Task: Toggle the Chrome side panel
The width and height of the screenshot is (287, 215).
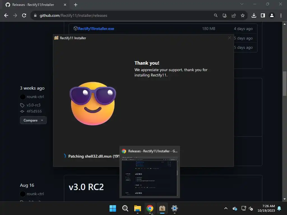Action: pos(263,16)
